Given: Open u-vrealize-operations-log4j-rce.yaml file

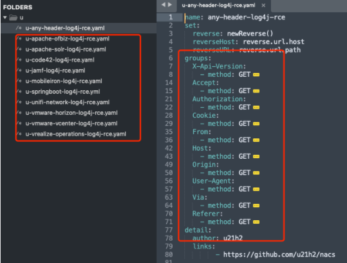Looking at the screenshot, I should pos(76,134).
